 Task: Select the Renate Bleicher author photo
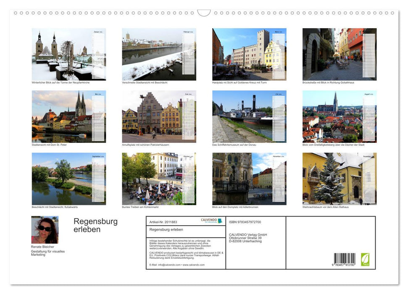pyautogui.click(x=45, y=229)
